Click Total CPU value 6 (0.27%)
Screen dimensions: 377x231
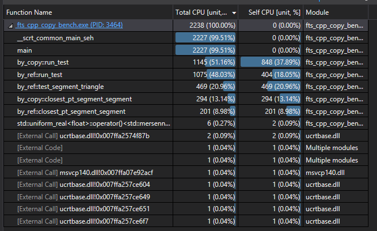point(221,123)
